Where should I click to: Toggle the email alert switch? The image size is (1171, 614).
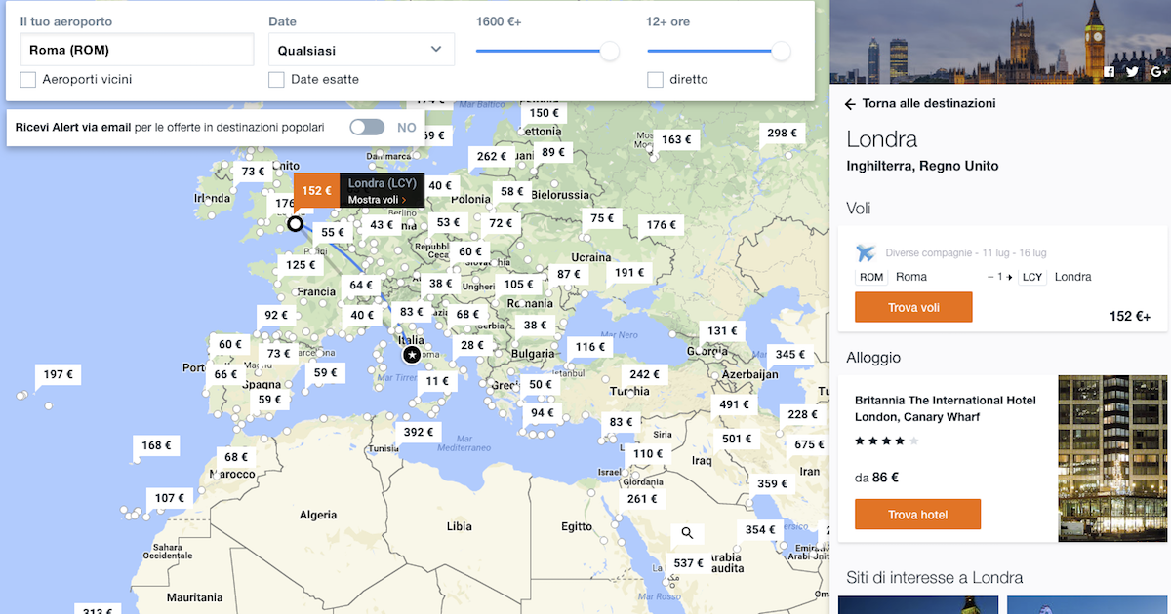(x=368, y=127)
